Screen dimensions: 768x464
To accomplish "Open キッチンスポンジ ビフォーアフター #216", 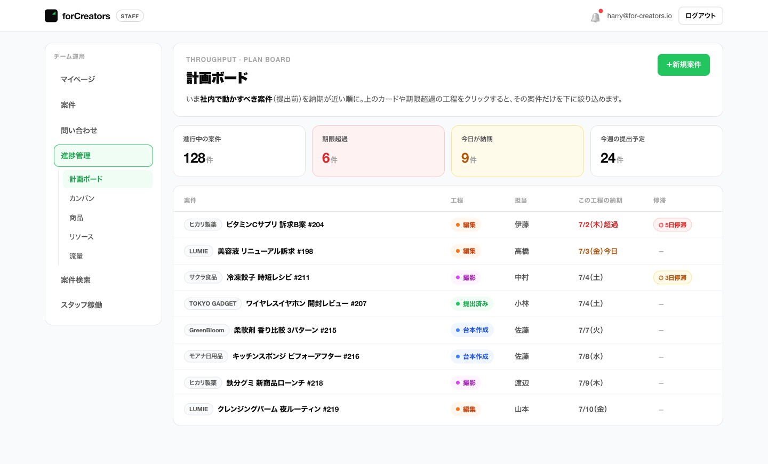I will pos(296,356).
